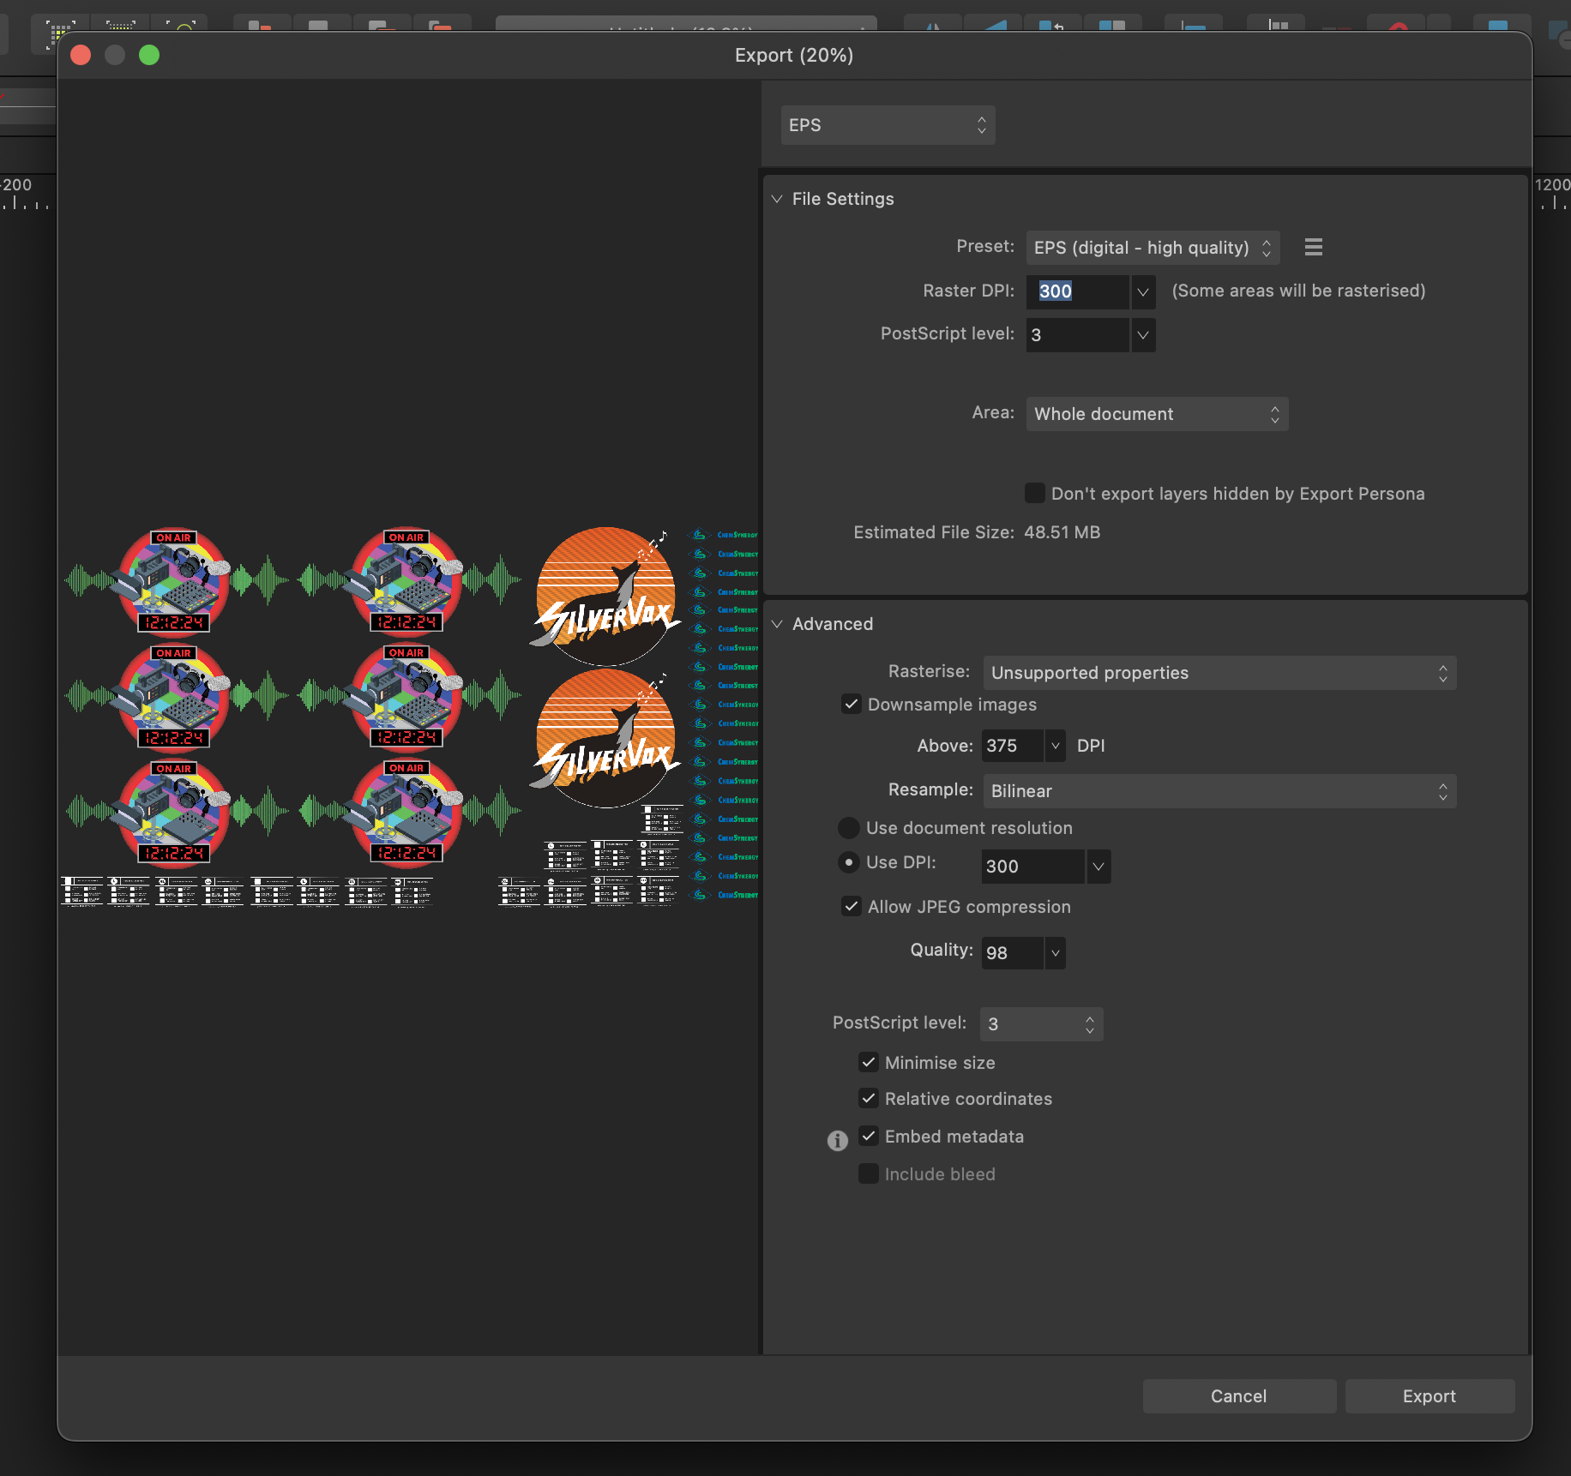Open the Preset dropdown showing EPS digital high quality
Screen dimensions: 1571x1476
pos(1153,248)
